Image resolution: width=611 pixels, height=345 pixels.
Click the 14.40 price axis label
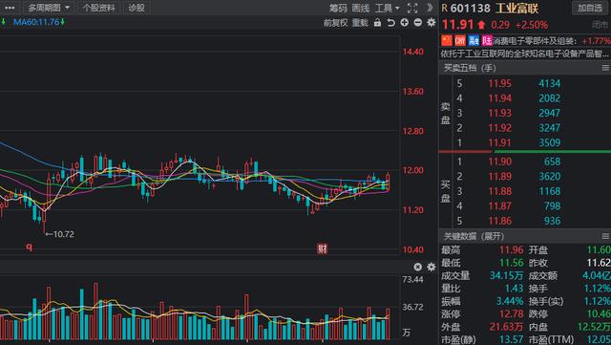413,52
